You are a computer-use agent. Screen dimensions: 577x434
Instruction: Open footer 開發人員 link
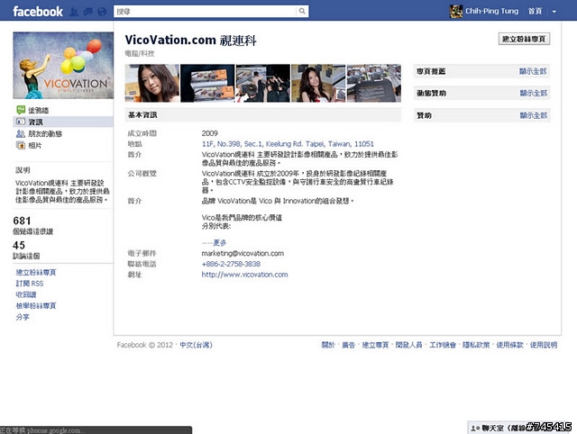point(408,345)
